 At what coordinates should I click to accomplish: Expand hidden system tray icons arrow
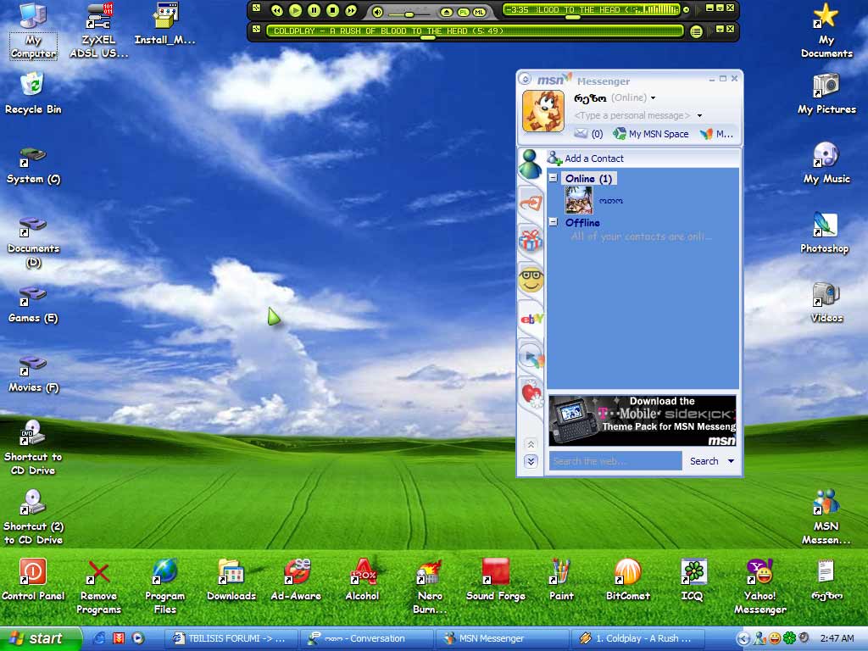pyautogui.click(x=743, y=638)
